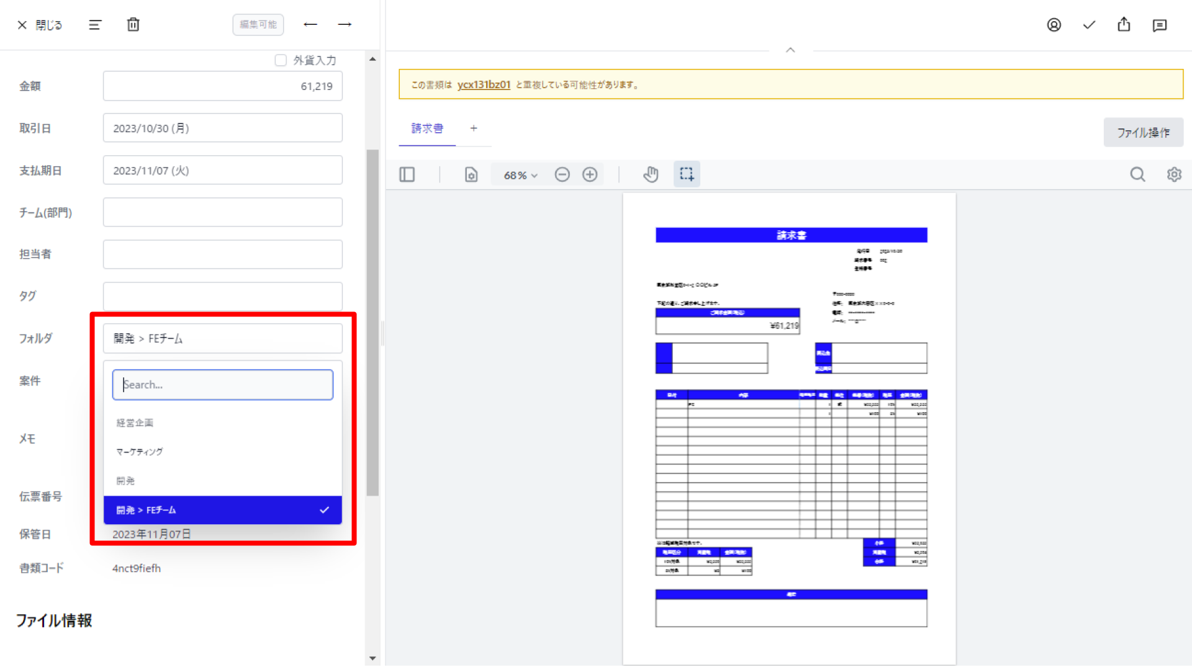Open the list menu icon beside 閉じる

point(95,25)
